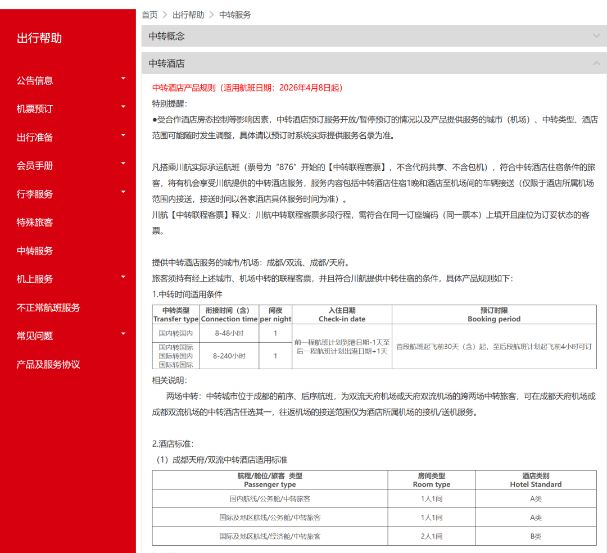Click the 国内航线/公务舱/中转旅客 cell
The width and height of the screenshot is (607, 553).
270,499
